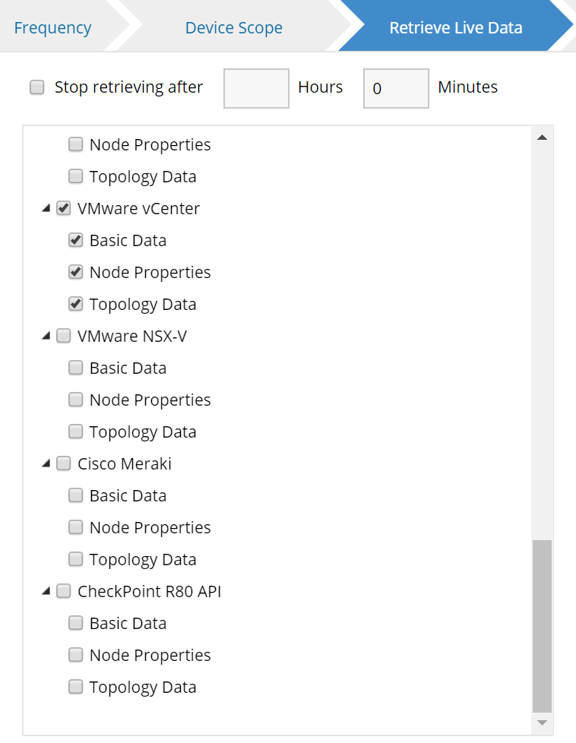Viewport: 576px width, 743px height.
Task: Switch to the Frequency tab
Action: (52, 28)
